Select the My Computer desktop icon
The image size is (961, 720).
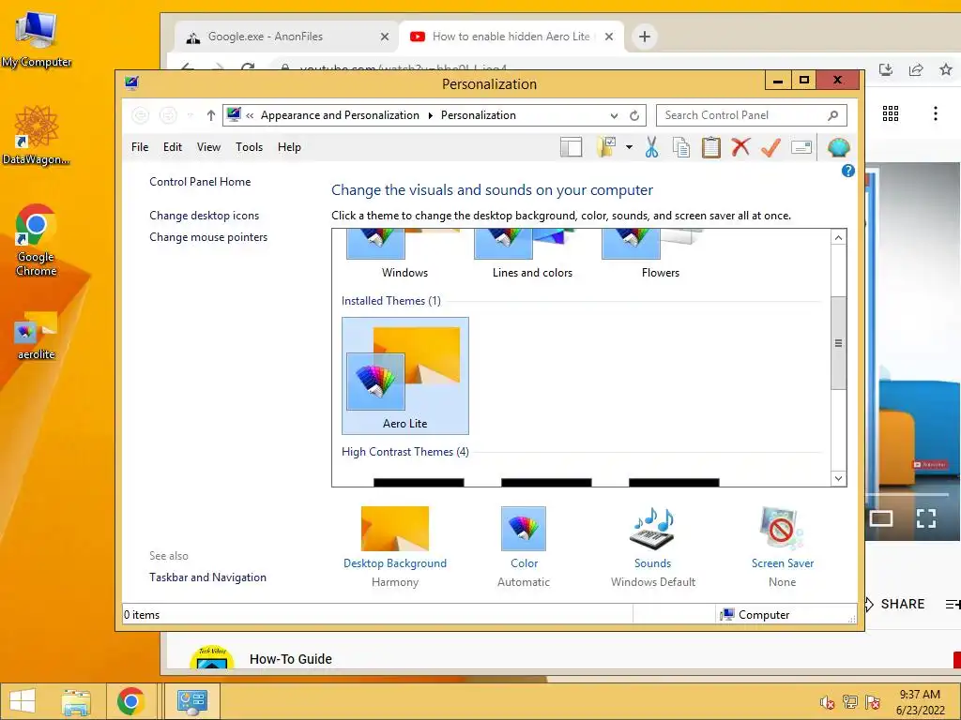click(37, 39)
